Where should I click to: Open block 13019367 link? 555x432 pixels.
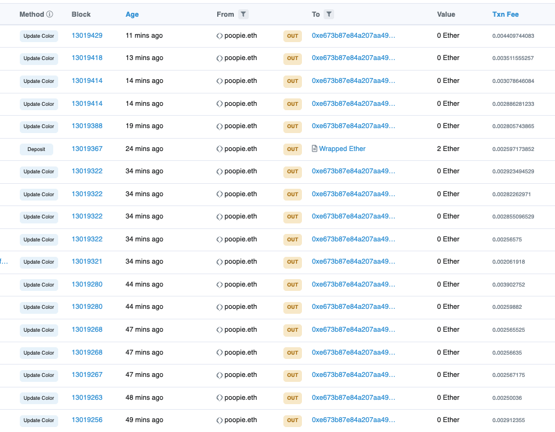(x=87, y=149)
